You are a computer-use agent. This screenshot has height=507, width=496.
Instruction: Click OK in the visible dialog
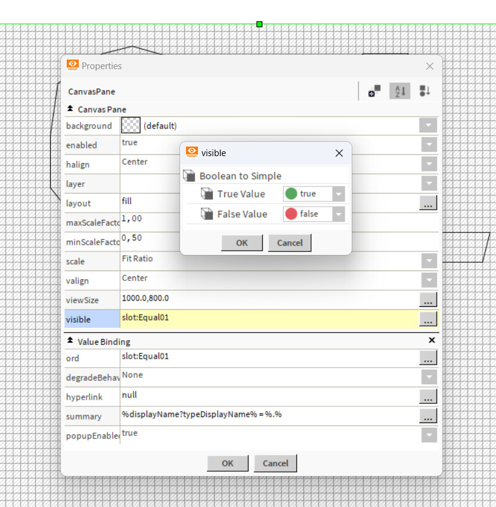tap(241, 243)
